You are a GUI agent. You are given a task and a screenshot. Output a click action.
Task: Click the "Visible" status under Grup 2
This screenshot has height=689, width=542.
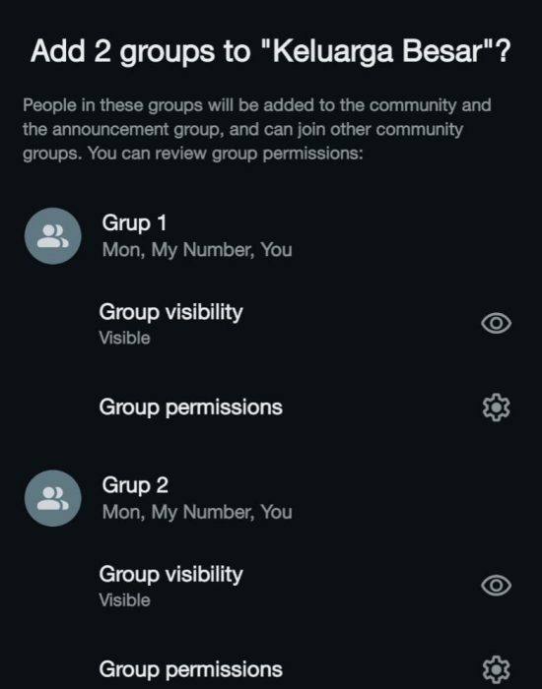(124, 600)
